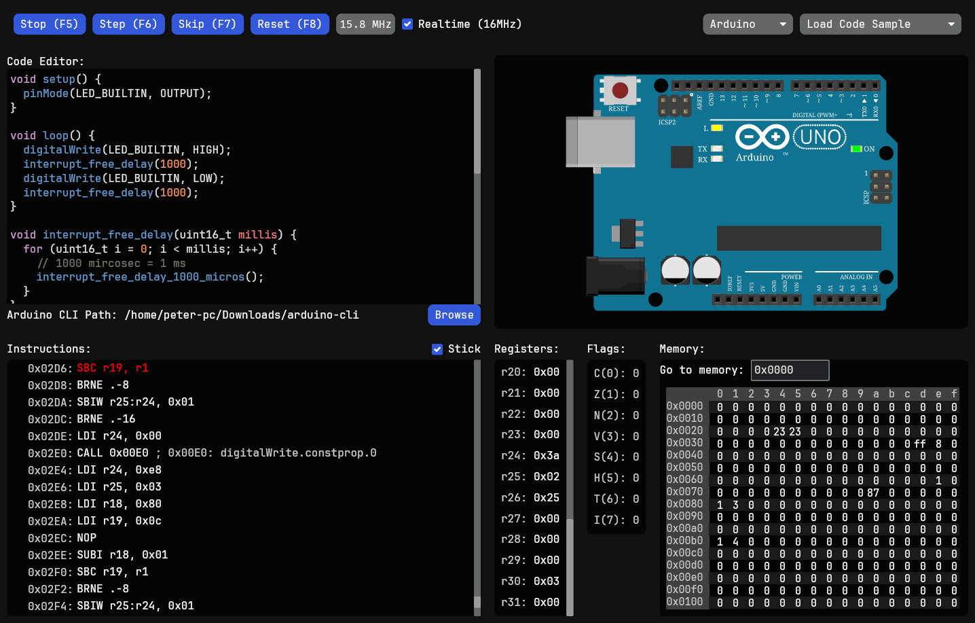Click register r24 value 0x3a
975x623 pixels.
pos(547,456)
